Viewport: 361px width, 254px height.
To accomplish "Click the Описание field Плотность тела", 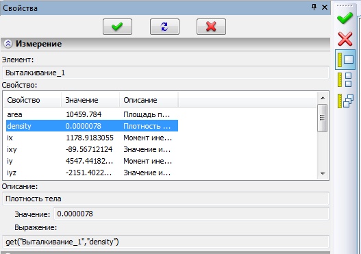I will coord(166,199).
